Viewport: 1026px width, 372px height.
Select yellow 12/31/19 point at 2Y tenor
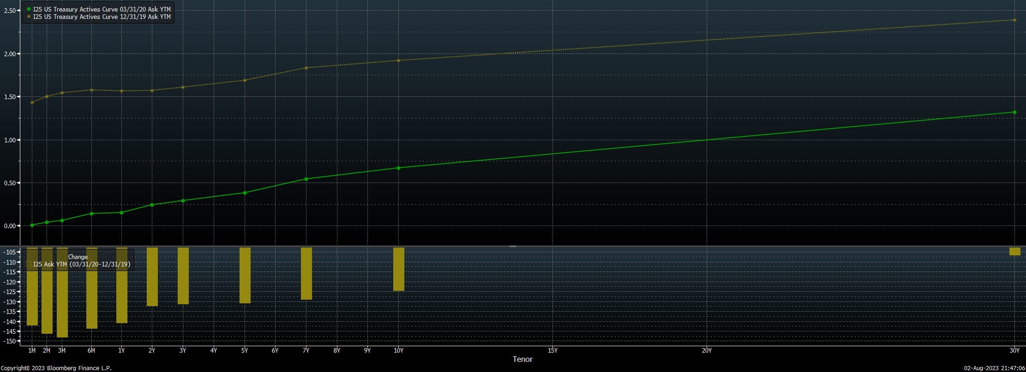(x=152, y=90)
